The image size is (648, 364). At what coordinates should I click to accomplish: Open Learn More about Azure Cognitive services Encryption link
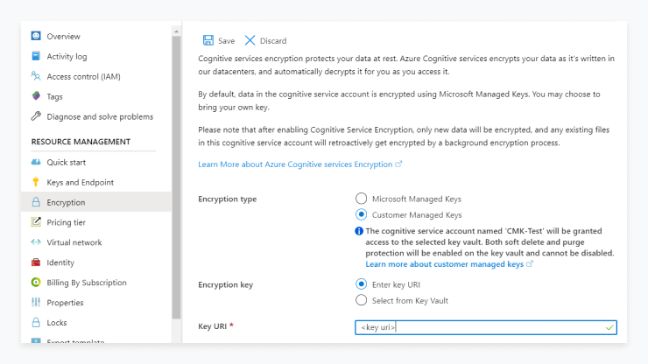click(x=295, y=164)
